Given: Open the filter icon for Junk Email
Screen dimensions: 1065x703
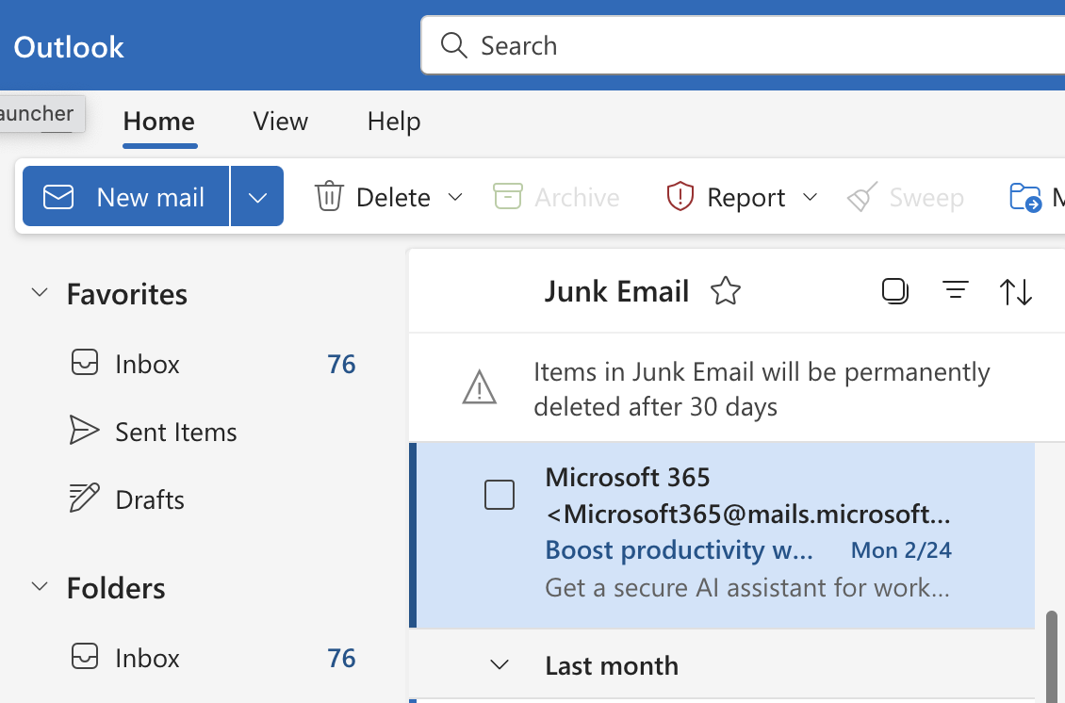Looking at the screenshot, I should point(956,290).
